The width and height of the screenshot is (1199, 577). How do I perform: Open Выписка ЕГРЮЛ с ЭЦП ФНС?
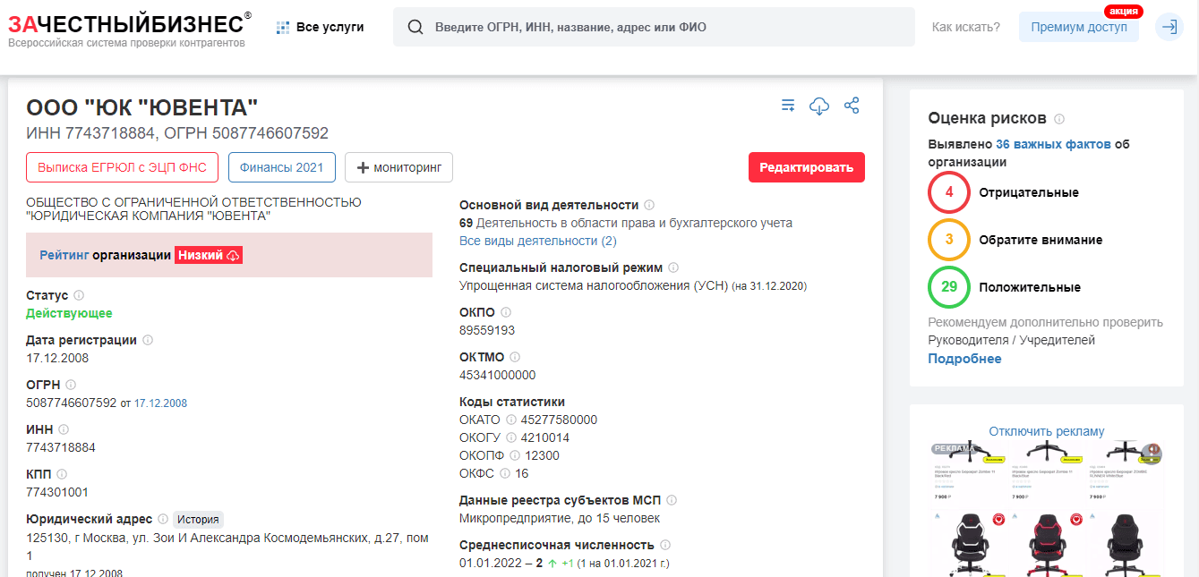point(121,167)
